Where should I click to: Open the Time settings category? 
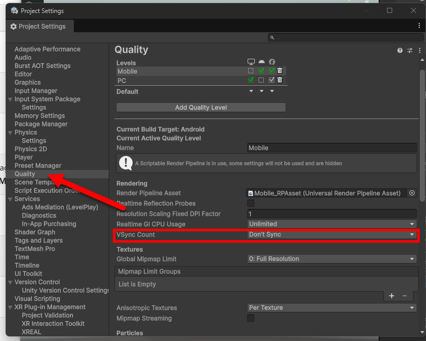coord(22,257)
